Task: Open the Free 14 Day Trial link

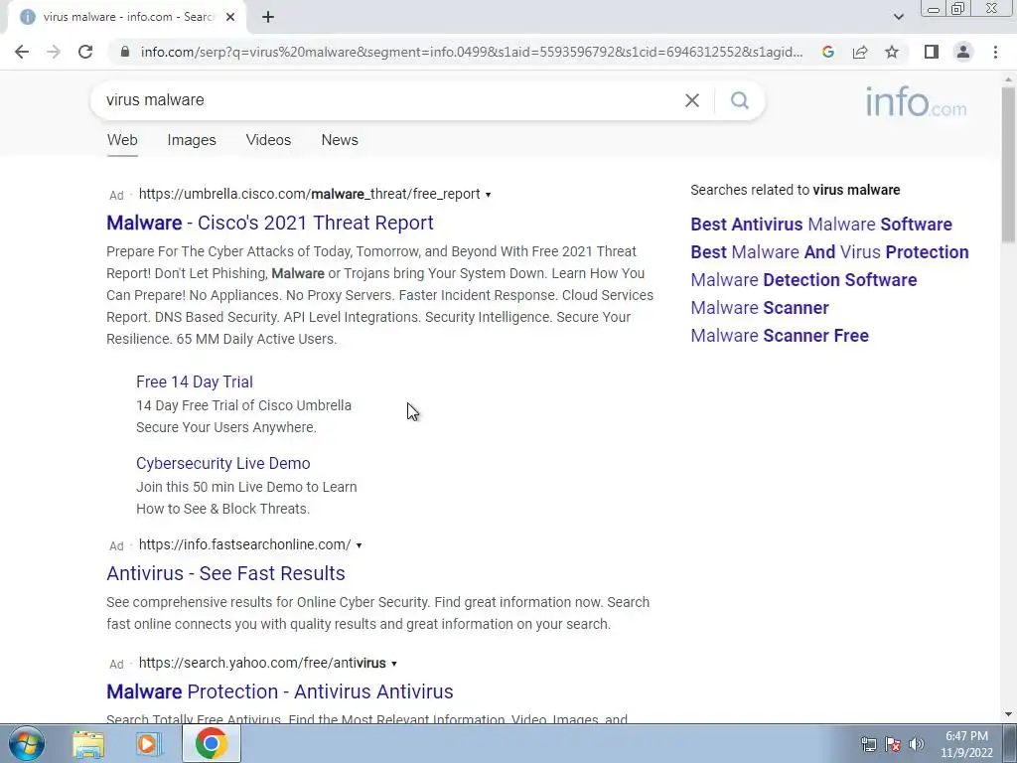Action: click(x=195, y=381)
